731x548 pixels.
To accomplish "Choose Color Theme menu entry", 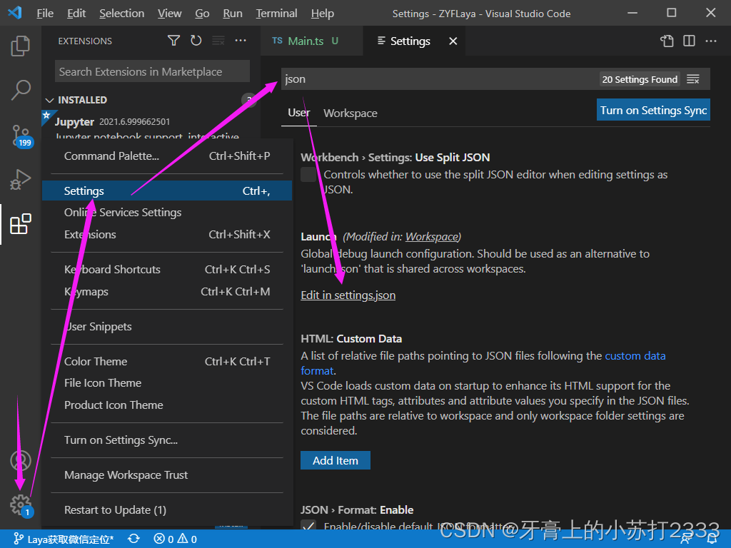I will coord(167,362).
